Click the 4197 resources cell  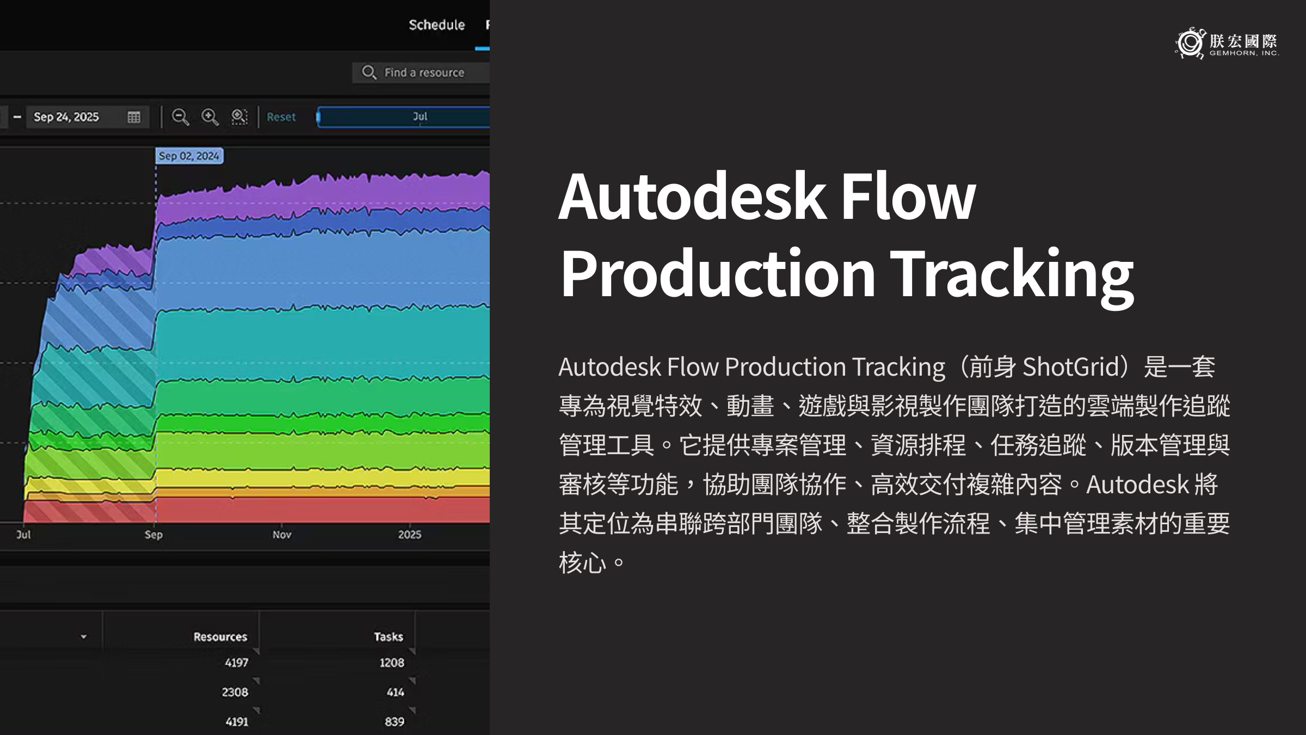pos(236,663)
